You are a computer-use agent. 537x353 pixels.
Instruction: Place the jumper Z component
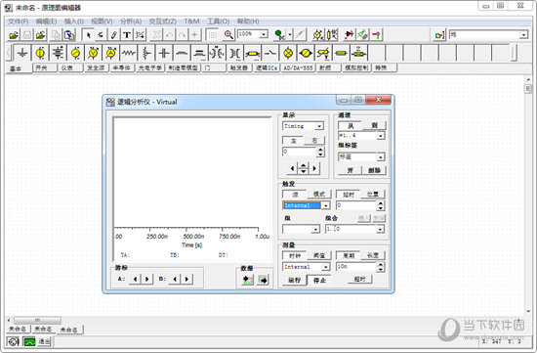pyautogui.click(x=358, y=53)
